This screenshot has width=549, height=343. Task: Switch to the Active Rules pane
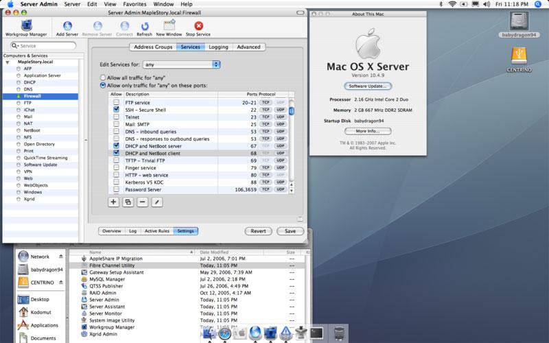pos(157,231)
